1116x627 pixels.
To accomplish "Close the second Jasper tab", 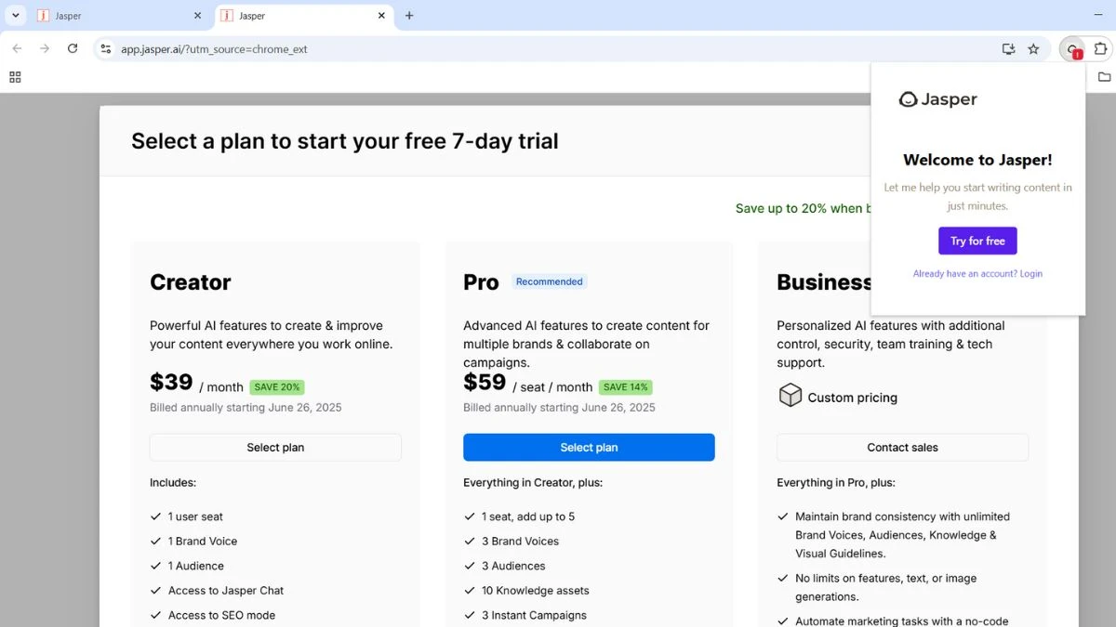I will (x=381, y=16).
